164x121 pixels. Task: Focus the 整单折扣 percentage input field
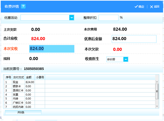coord(109,18)
